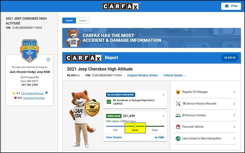Click the 2 Previous Owners text
The height and width of the screenshot is (153, 245).
[194, 115]
